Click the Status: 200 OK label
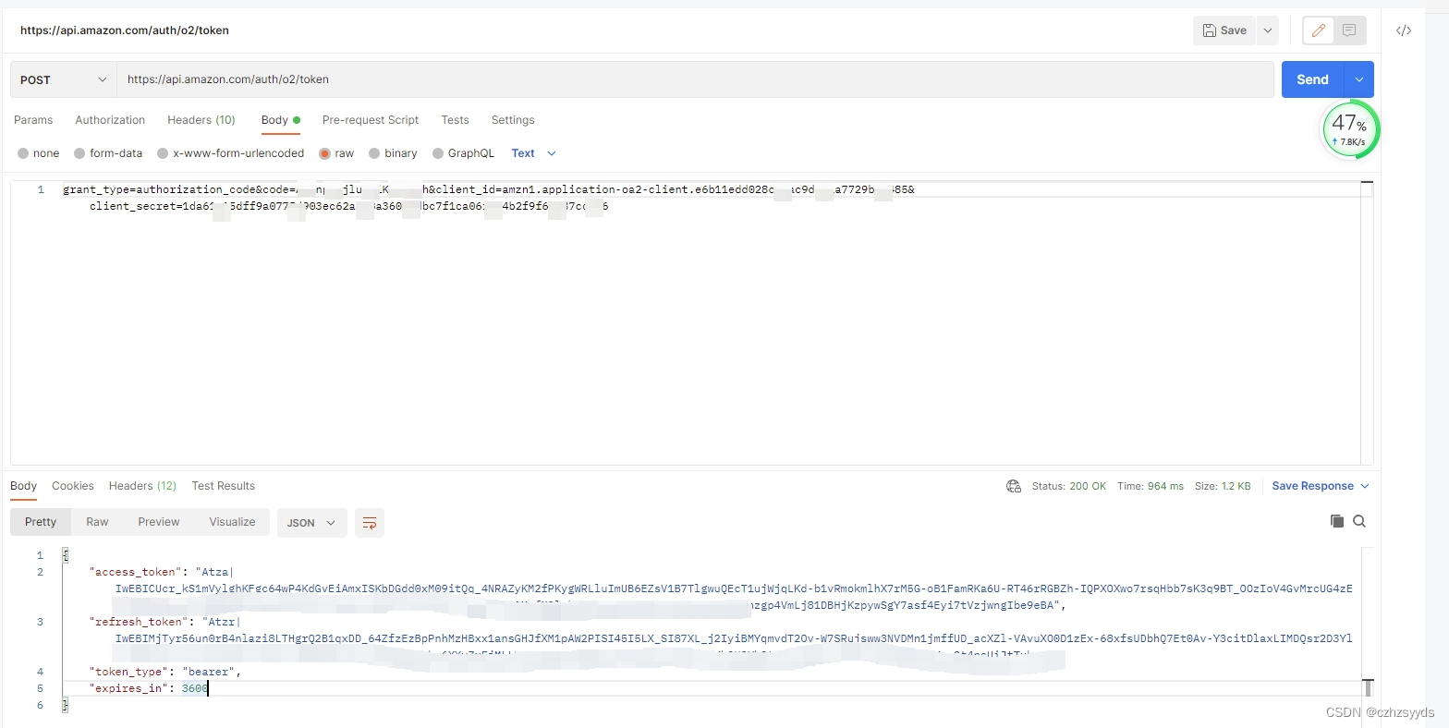 tap(1069, 486)
